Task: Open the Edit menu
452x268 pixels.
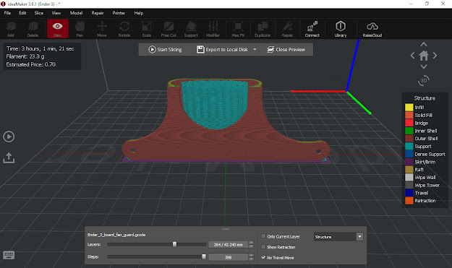Action: 22,13
